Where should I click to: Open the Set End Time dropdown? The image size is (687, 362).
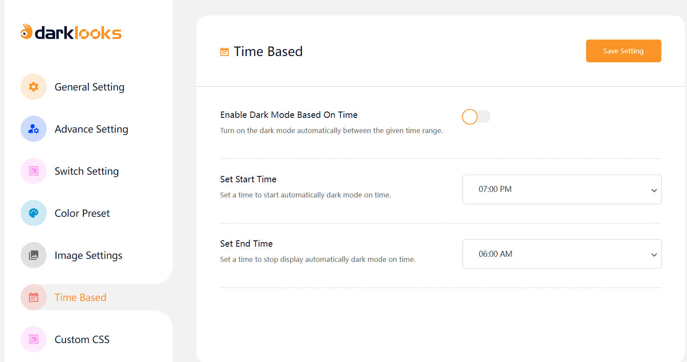tap(561, 254)
